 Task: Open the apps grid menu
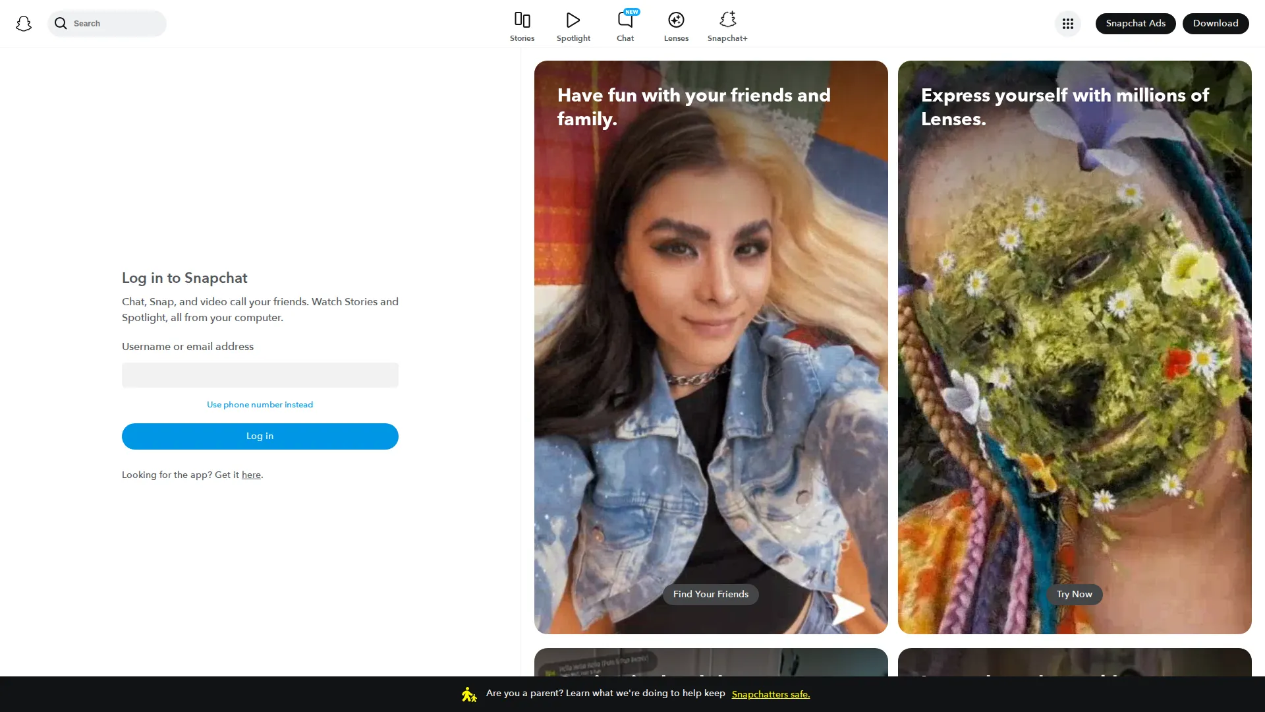pos(1068,23)
